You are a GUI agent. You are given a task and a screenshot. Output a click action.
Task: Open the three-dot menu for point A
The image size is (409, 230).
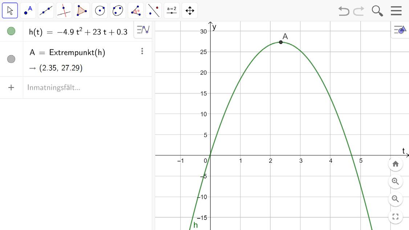point(142,51)
